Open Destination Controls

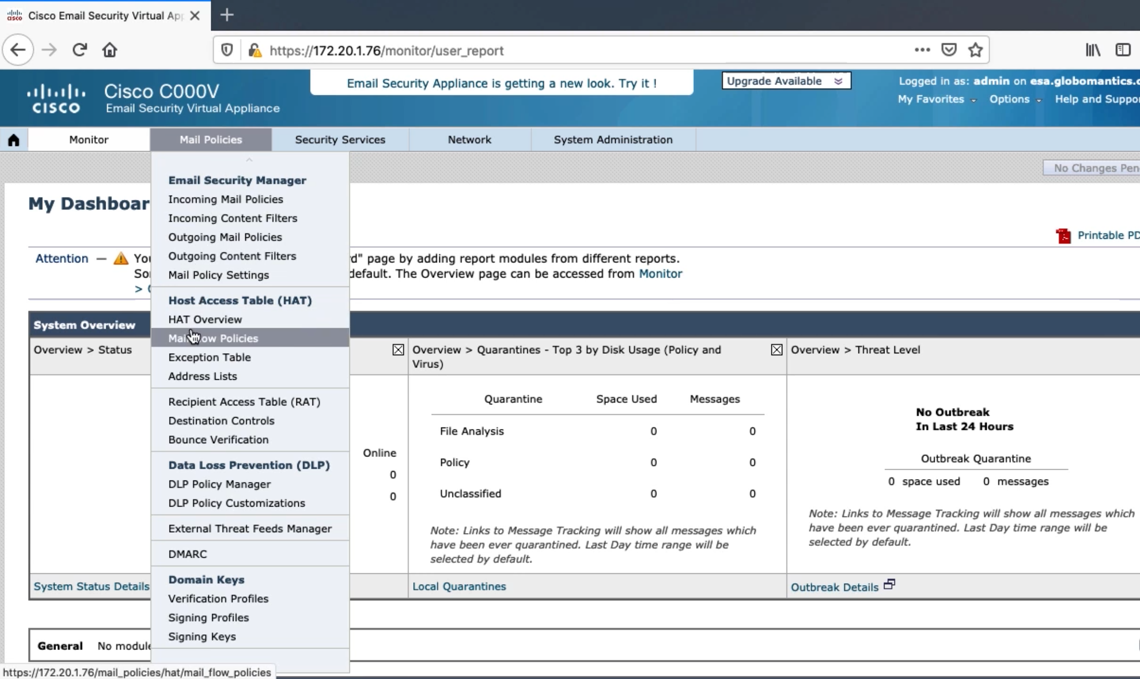[x=221, y=421]
